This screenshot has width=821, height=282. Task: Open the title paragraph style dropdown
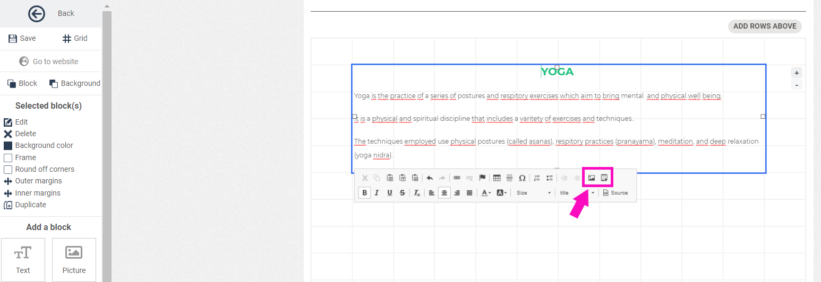577,193
